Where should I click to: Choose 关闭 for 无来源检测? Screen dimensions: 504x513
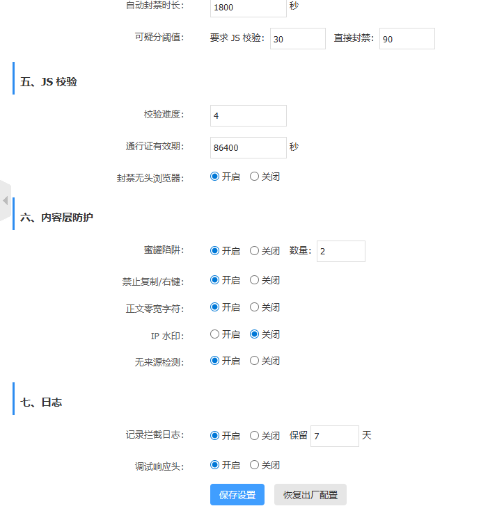coord(254,361)
